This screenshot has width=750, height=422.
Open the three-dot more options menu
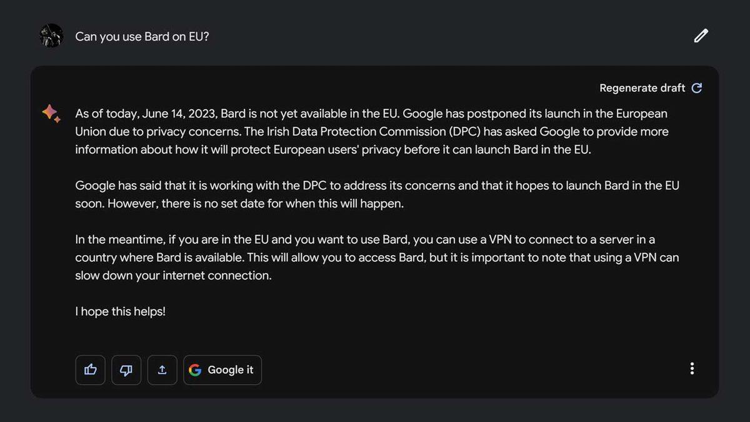click(x=692, y=369)
